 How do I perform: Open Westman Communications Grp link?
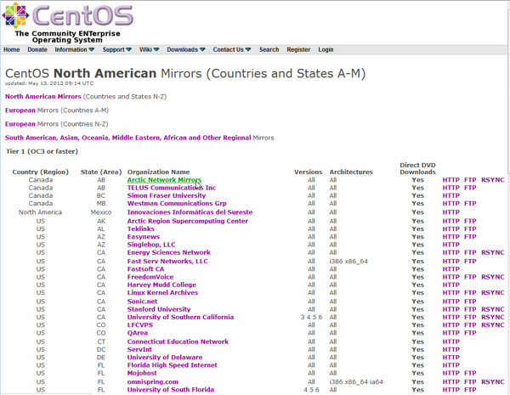point(177,203)
